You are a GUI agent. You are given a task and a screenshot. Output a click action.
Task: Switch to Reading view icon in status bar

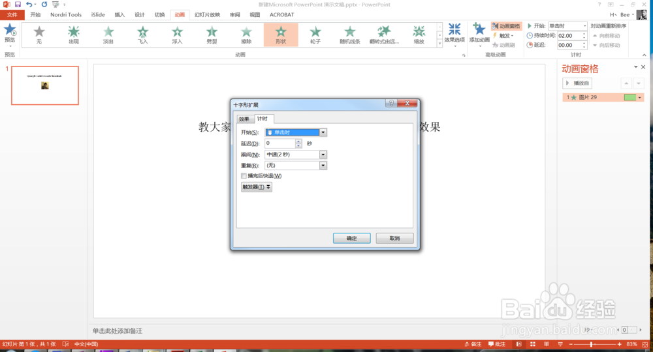[547, 344]
